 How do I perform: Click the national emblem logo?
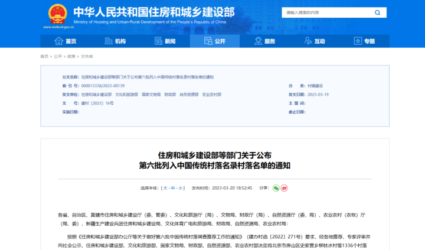click(57, 14)
